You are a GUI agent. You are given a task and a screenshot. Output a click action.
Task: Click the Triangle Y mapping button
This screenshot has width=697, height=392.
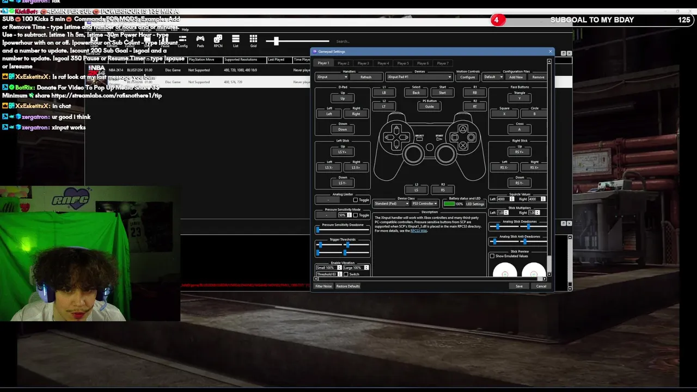tap(519, 99)
